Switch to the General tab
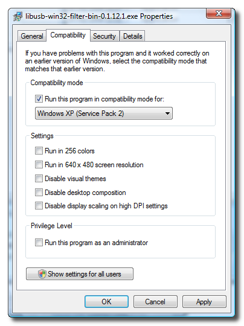 [x=32, y=36]
